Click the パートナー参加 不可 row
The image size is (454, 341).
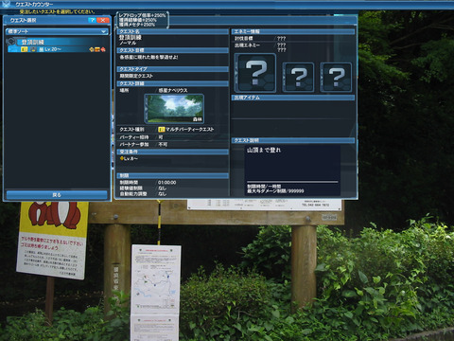click(173, 144)
